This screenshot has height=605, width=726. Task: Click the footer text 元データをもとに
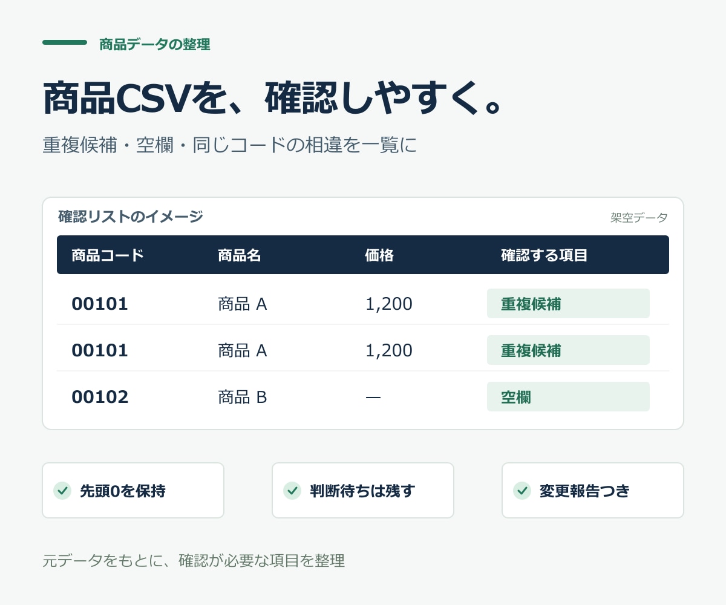194,560
